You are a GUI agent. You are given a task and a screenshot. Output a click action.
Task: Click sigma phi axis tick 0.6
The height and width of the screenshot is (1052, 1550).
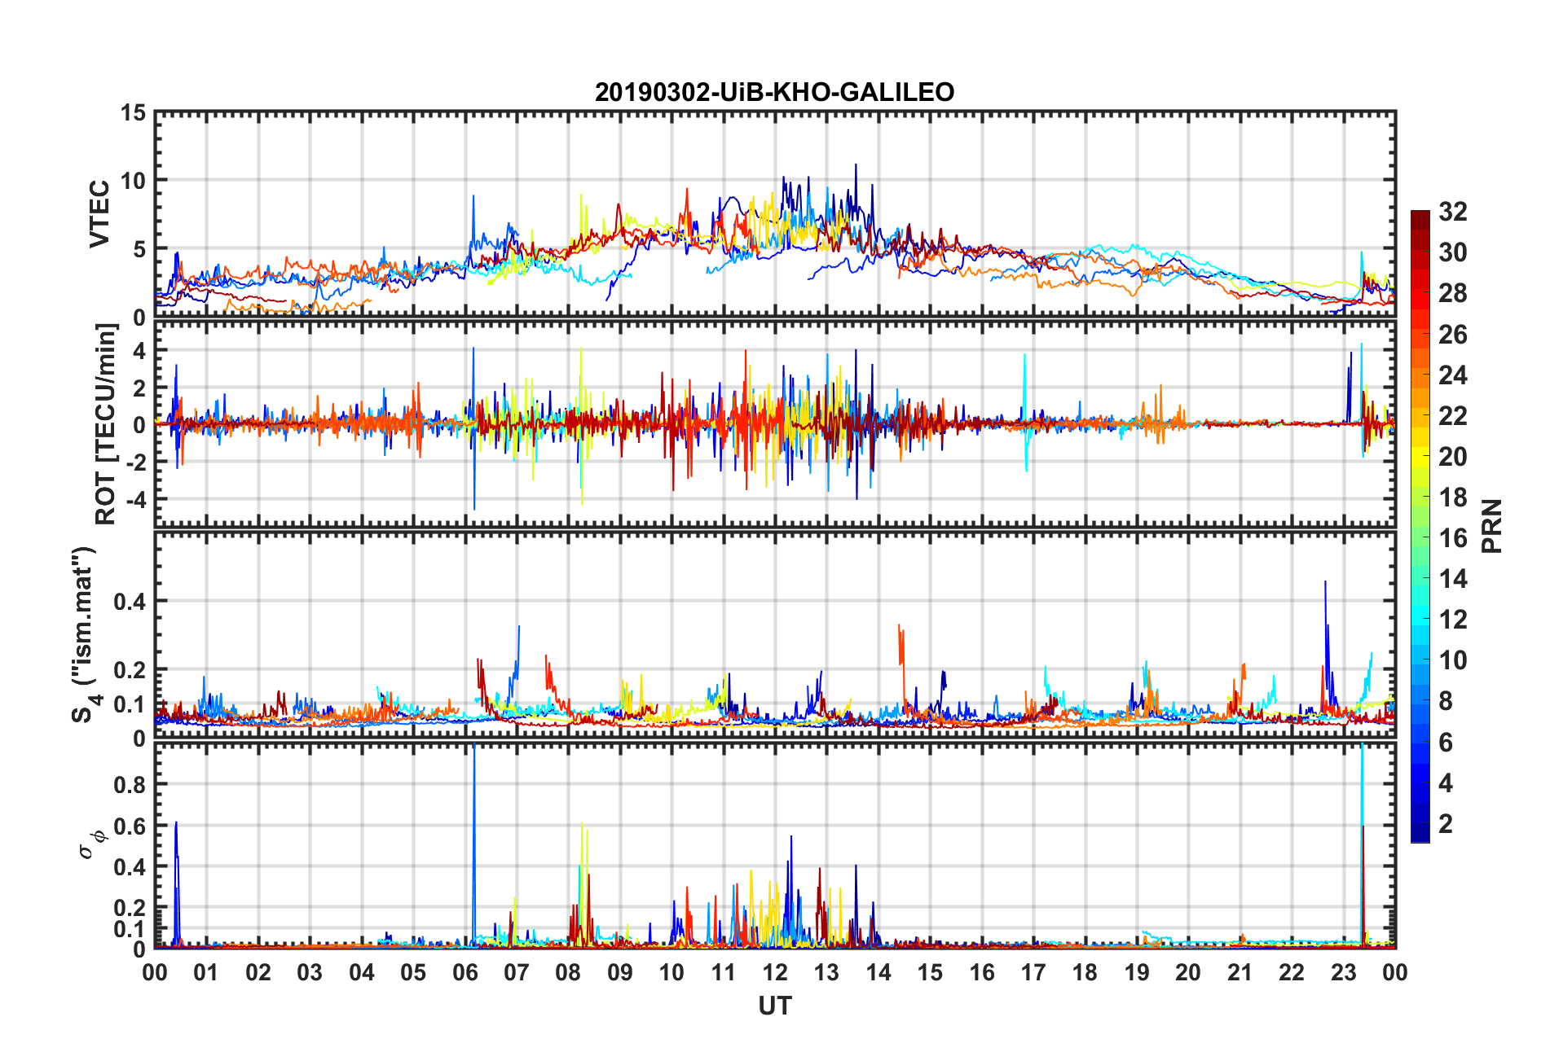point(130,826)
